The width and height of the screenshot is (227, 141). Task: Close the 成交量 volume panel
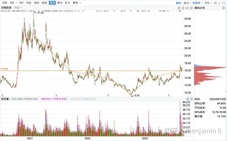[x=192, y=99]
